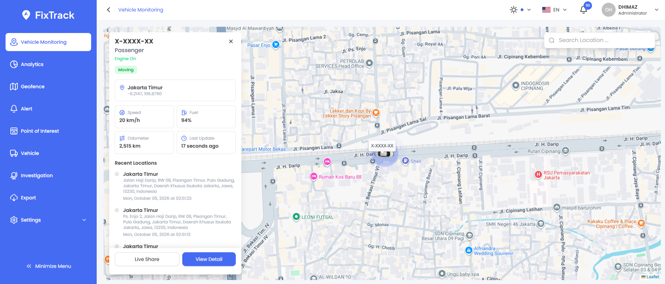This screenshot has width=665, height=284.
Task: Click the car marker on the map
Action: click(x=385, y=154)
